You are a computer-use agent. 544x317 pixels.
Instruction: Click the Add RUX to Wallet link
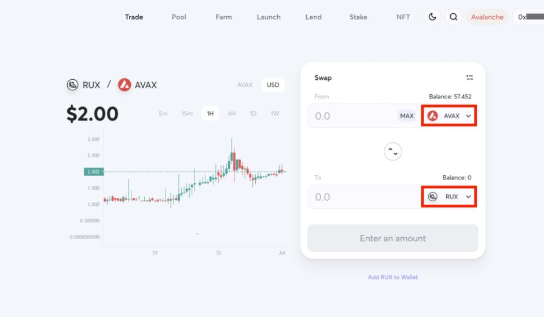click(393, 277)
